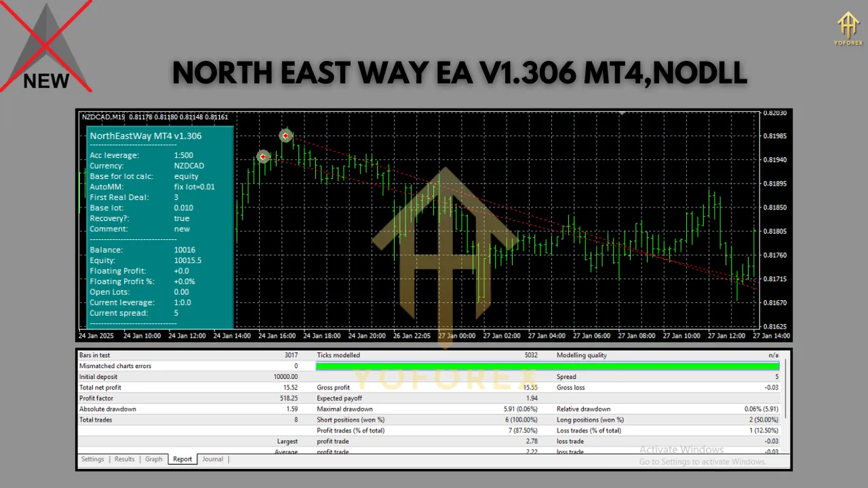The height and width of the screenshot is (488, 868).
Task: Click the chart shift triangle at chart top
Action: [622, 113]
